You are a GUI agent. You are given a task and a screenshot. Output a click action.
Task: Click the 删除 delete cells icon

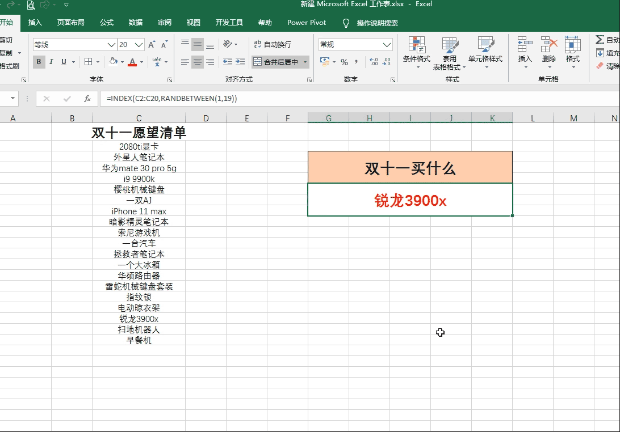549,45
